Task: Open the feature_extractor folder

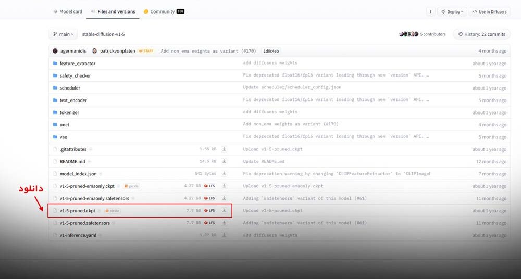Action: click(78, 63)
